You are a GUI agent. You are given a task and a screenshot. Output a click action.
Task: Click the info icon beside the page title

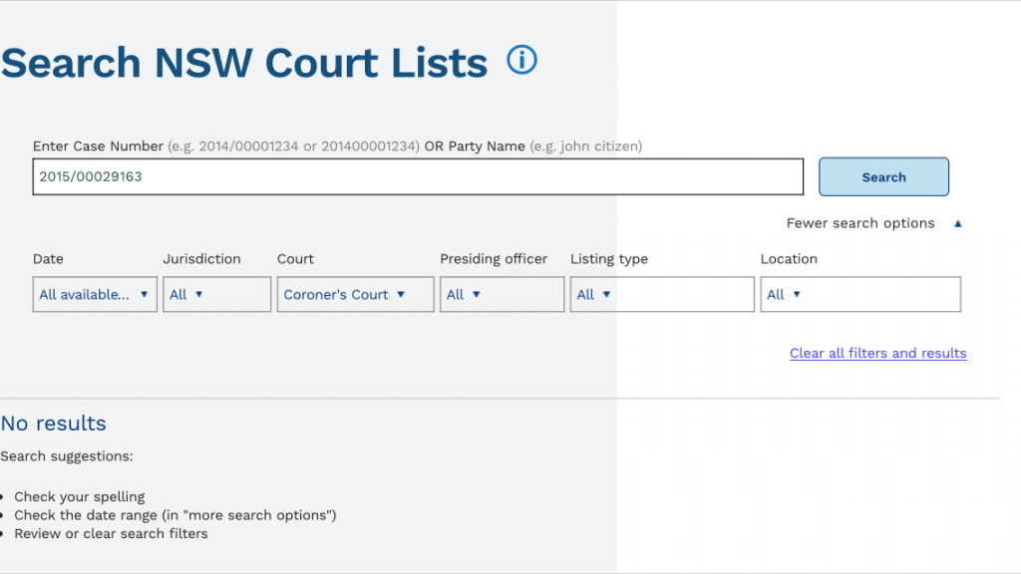pyautogui.click(x=521, y=61)
